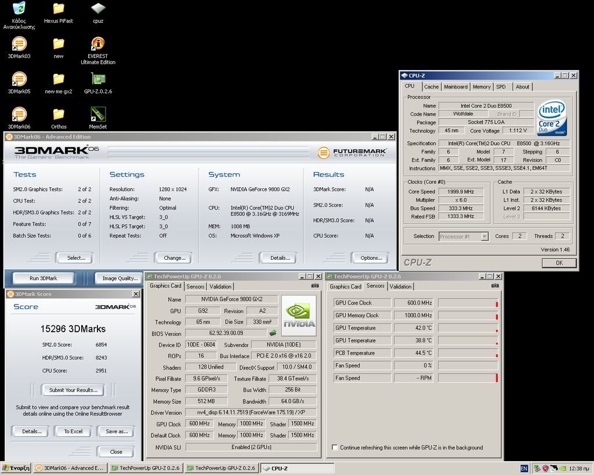
Task: Click the NVIDIA logo in GPU-Z
Action: [x=299, y=316]
